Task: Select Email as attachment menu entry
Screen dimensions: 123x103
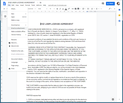Action: point(18,28)
